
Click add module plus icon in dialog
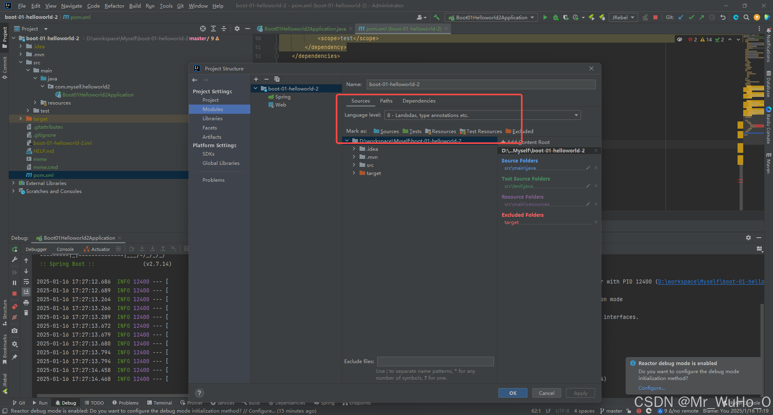click(256, 79)
